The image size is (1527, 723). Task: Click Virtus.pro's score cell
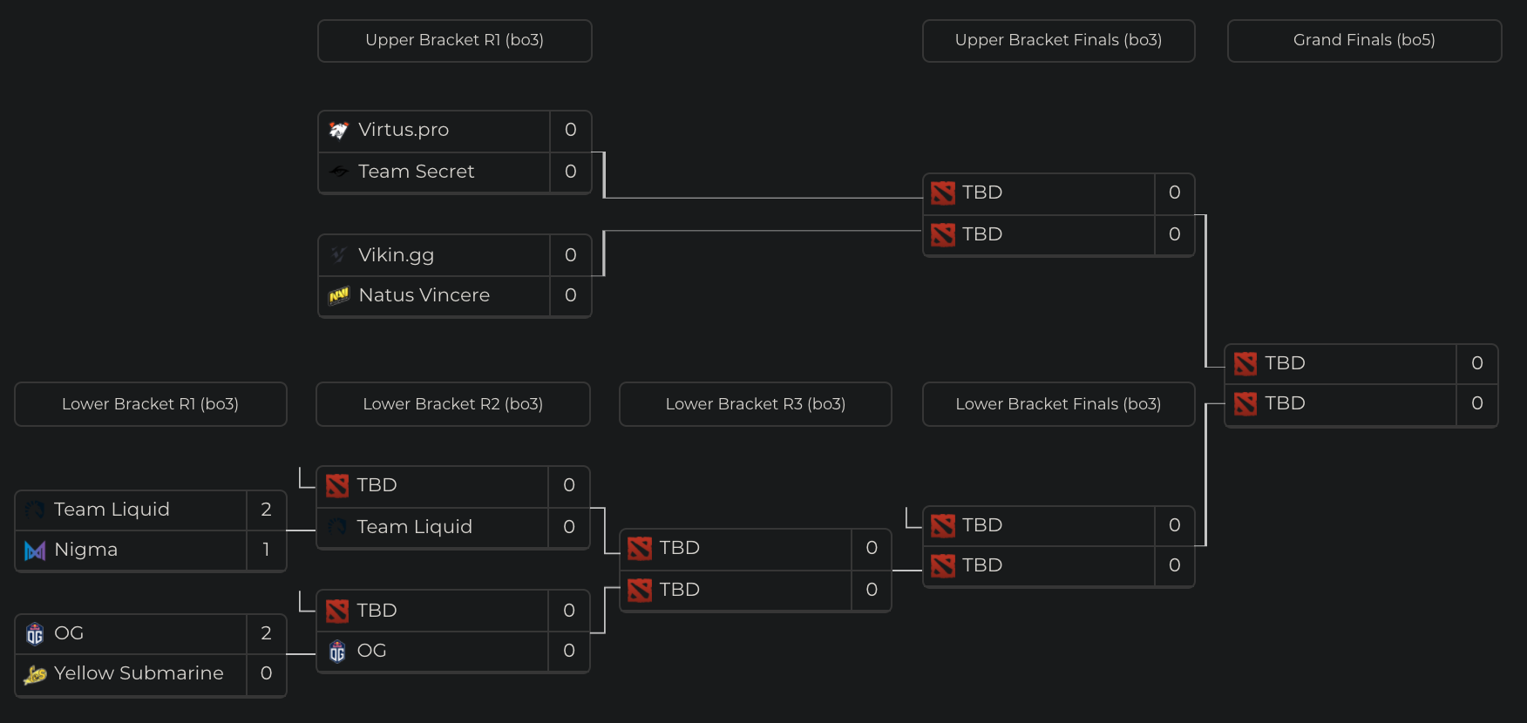pos(570,130)
